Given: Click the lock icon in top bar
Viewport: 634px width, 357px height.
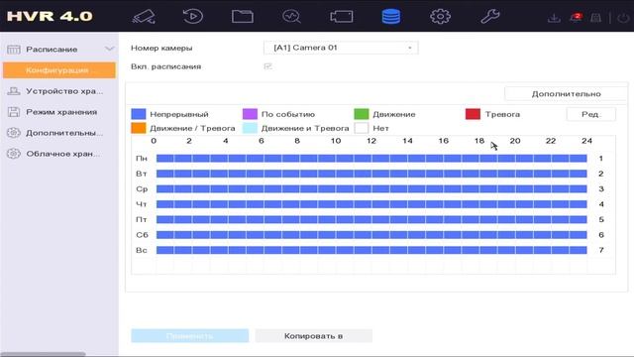Looking at the screenshot, I should tap(596, 18).
